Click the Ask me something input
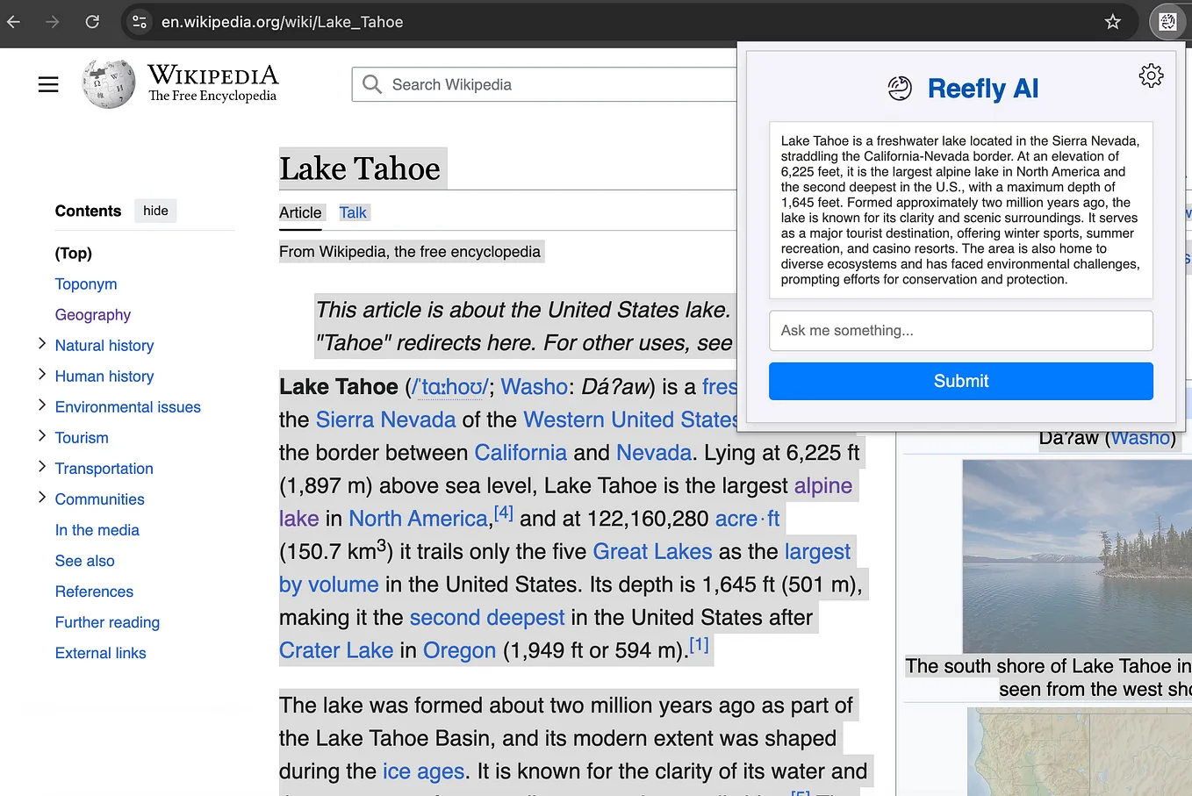 click(x=961, y=330)
